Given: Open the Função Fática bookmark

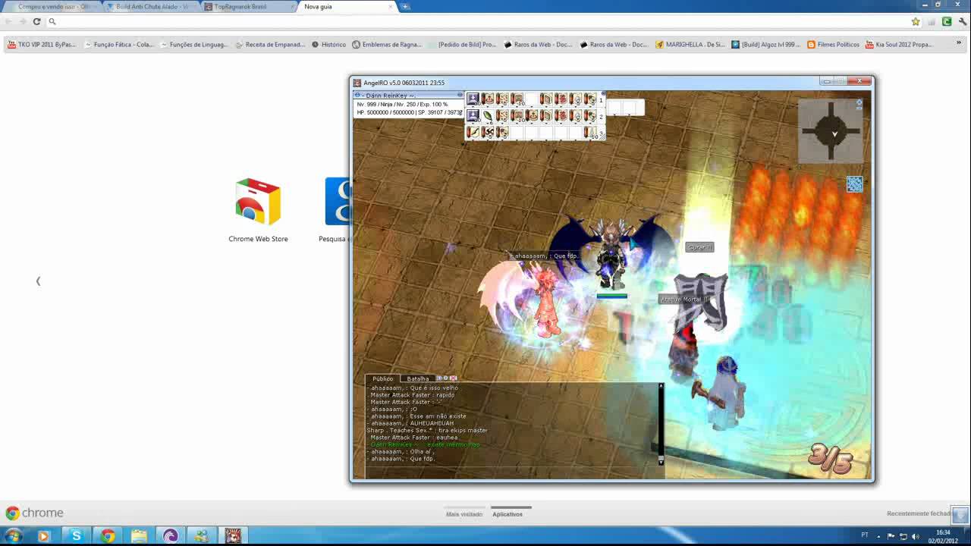Looking at the screenshot, I should coord(118,45).
